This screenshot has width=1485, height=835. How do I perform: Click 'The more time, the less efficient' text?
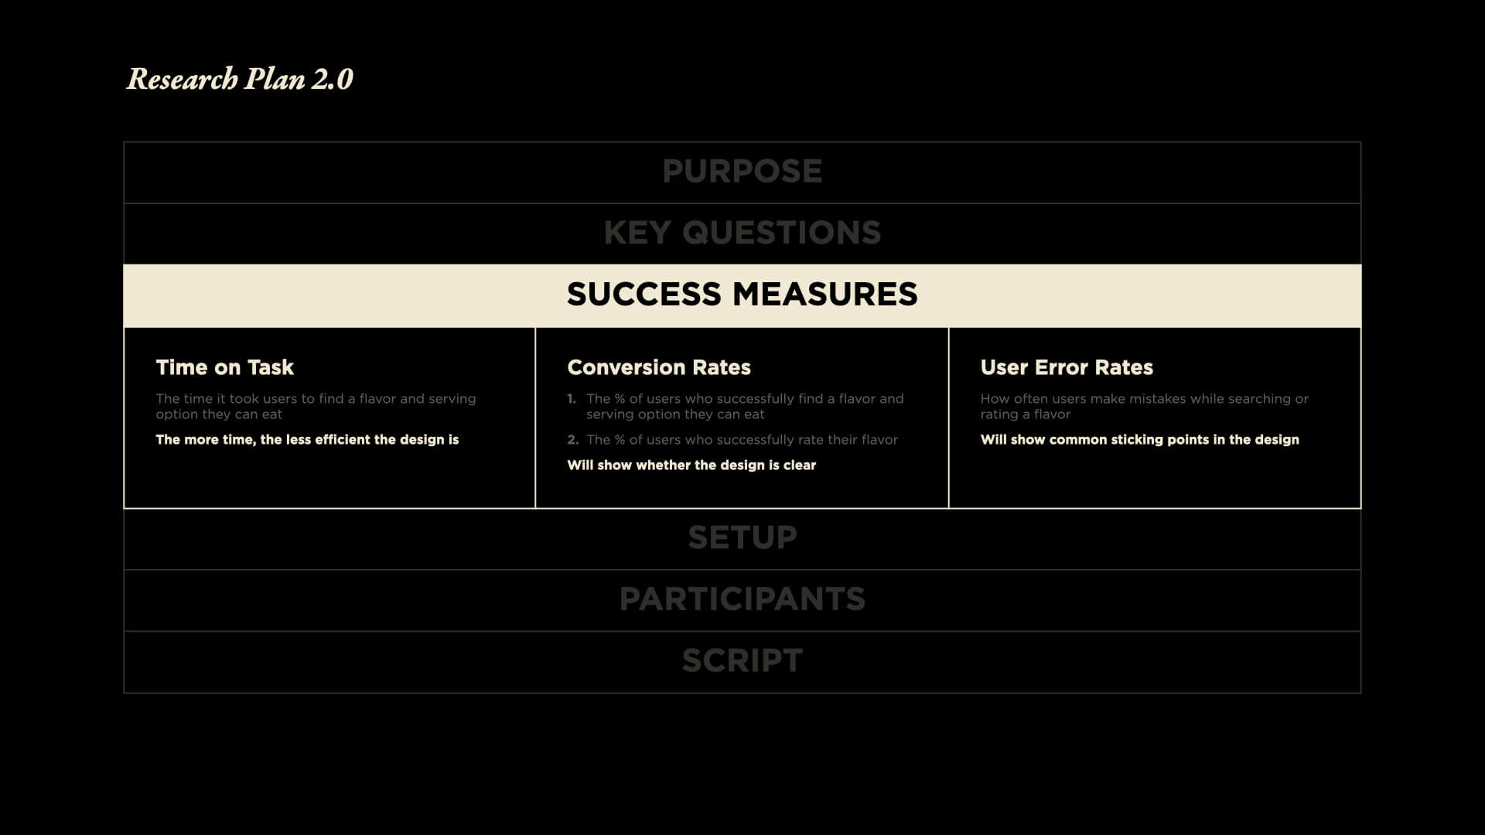coord(307,440)
